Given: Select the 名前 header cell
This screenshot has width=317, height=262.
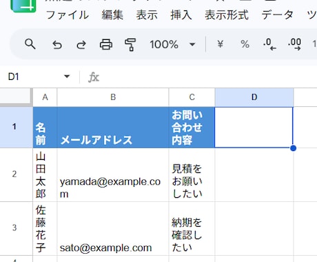Looking at the screenshot, I should (x=45, y=128).
